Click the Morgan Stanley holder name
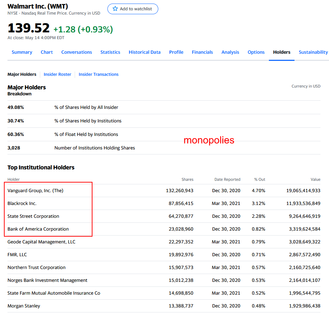The width and height of the screenshot is (329, 316). [24, 306]
